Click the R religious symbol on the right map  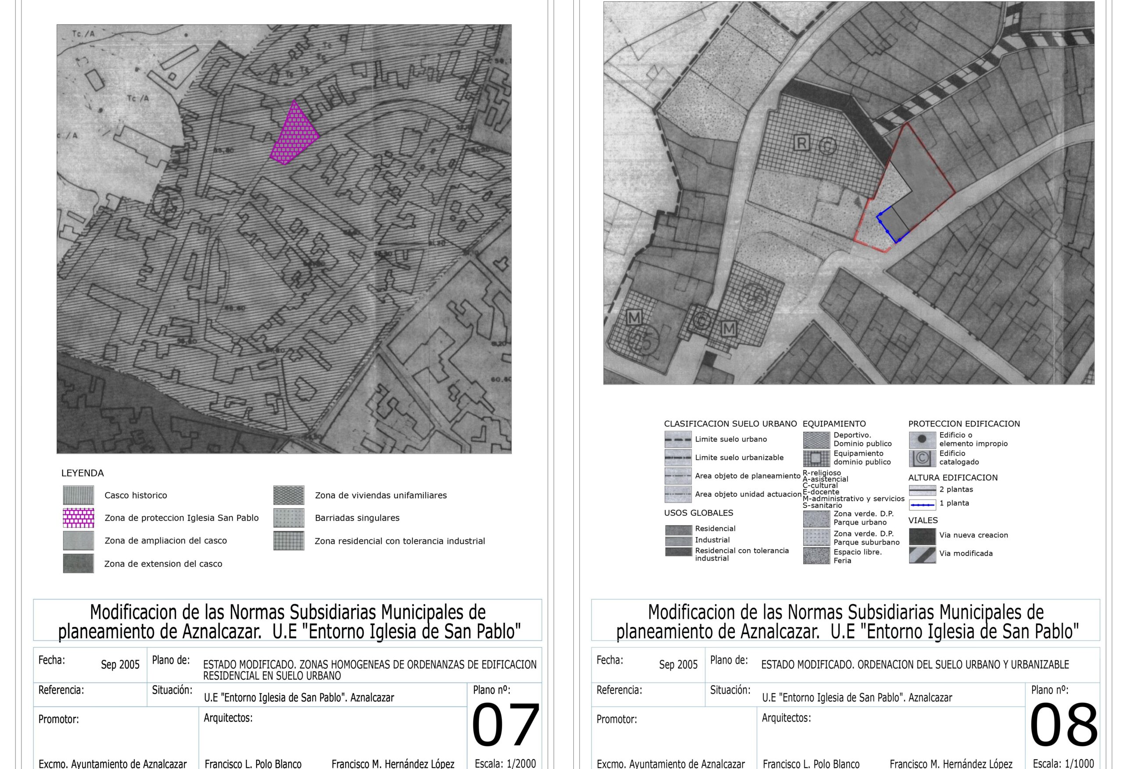pos(801,143)
